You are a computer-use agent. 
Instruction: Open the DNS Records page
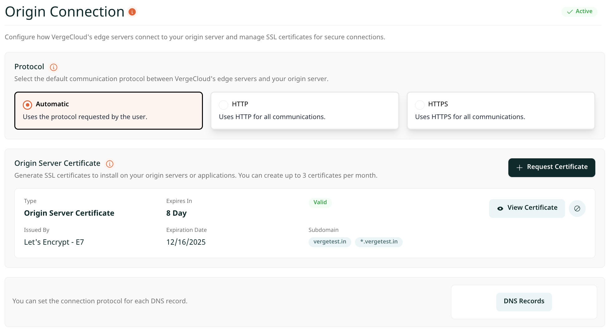(x=524, y=301)
